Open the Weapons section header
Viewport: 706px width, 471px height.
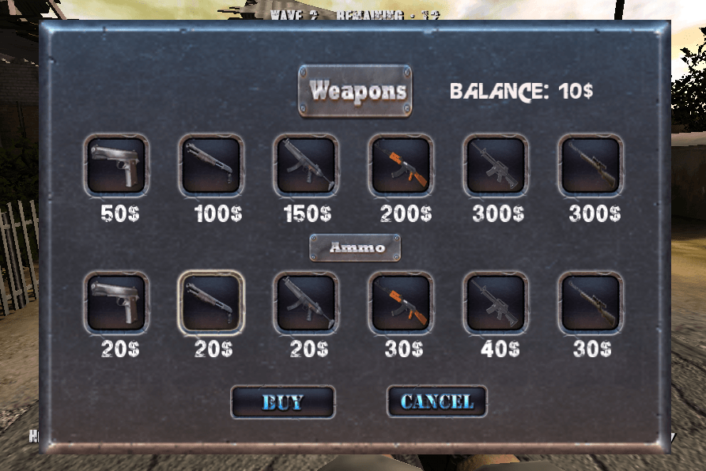point(355,91)
